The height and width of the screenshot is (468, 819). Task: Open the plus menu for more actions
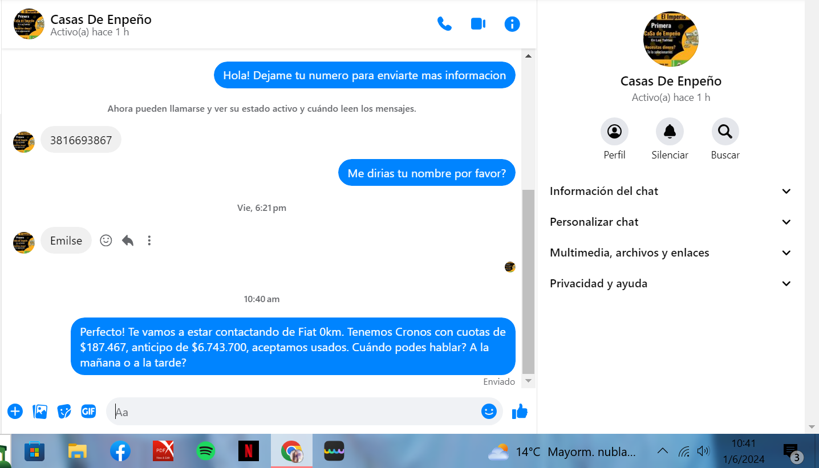tap(15, 411)
